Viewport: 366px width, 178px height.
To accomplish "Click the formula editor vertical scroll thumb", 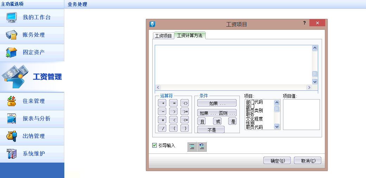I will [315, 74].
